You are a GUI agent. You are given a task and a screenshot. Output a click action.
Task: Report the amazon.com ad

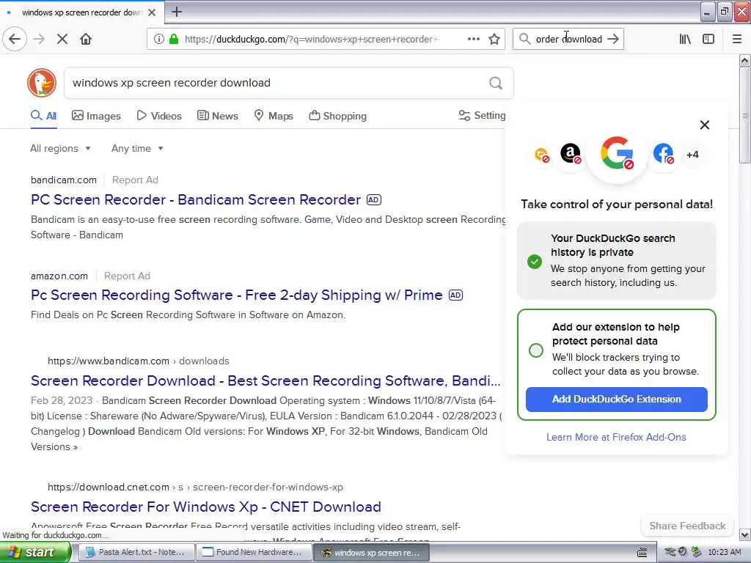pos(127,276)
